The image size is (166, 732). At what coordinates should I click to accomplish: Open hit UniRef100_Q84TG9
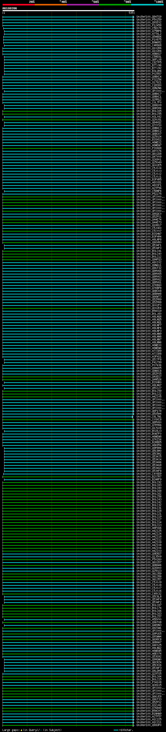pyautogui.click(x=149, y=17)
